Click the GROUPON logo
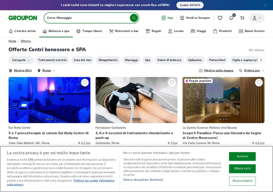The image size is (273, 192). tap(23, 18)
